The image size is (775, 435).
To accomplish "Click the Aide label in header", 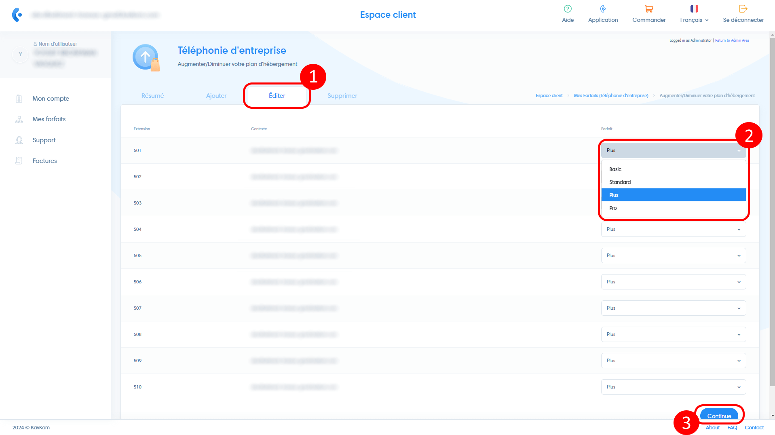I will point(568,20).
